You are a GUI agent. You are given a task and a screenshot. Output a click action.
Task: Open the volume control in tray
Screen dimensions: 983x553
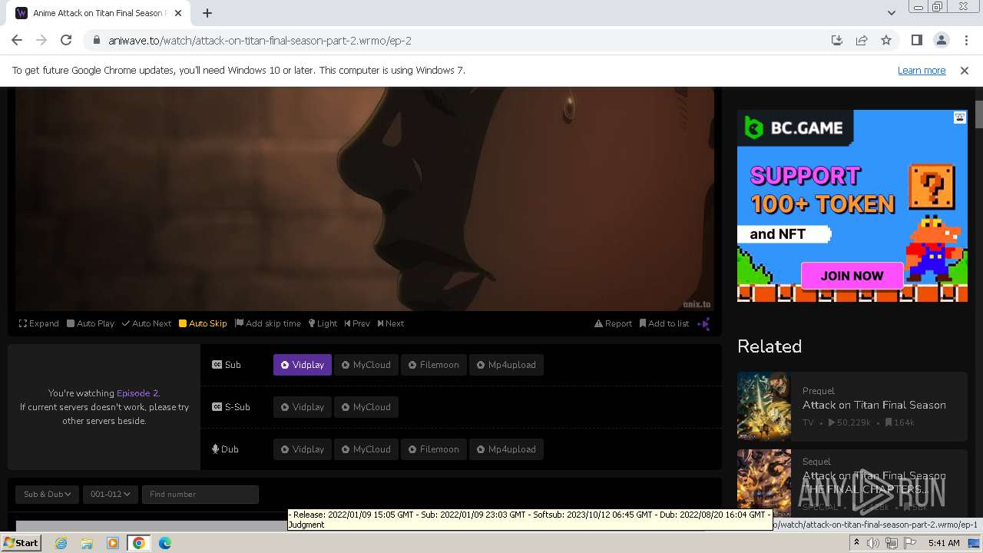(x=873, y=543)
